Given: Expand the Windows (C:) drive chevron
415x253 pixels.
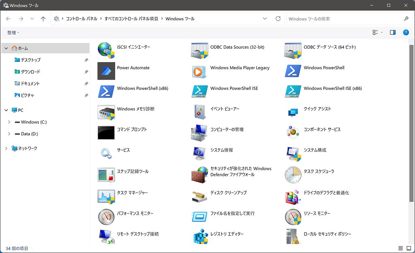Looking at the screenshot, I should pyautogui.click(x=9, y=122).
